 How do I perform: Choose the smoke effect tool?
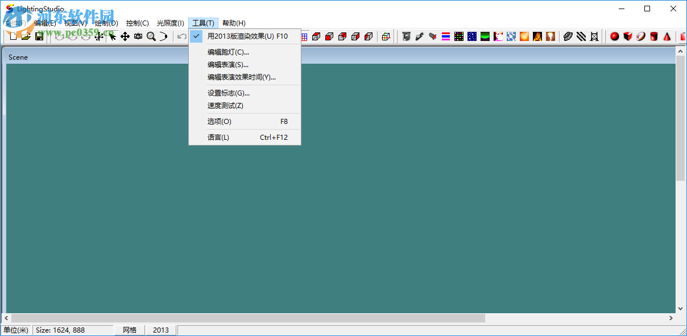tap(551, 36)
